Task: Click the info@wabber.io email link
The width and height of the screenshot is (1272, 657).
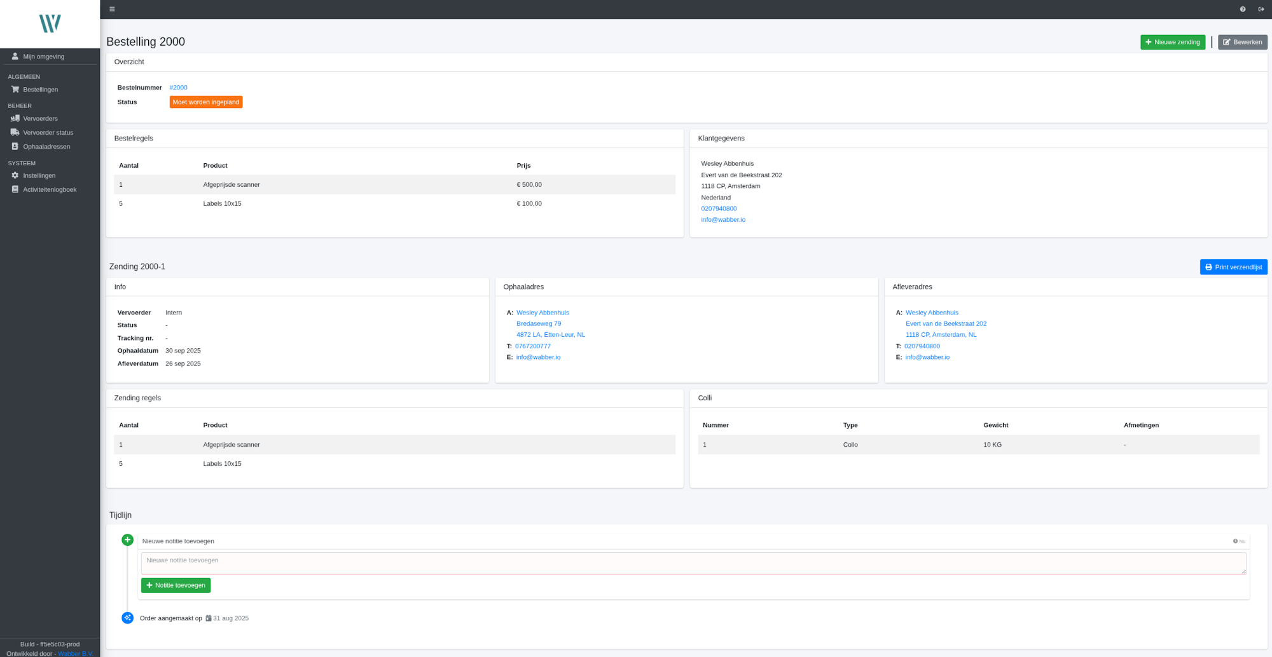Action: click(x=723, y=219)
